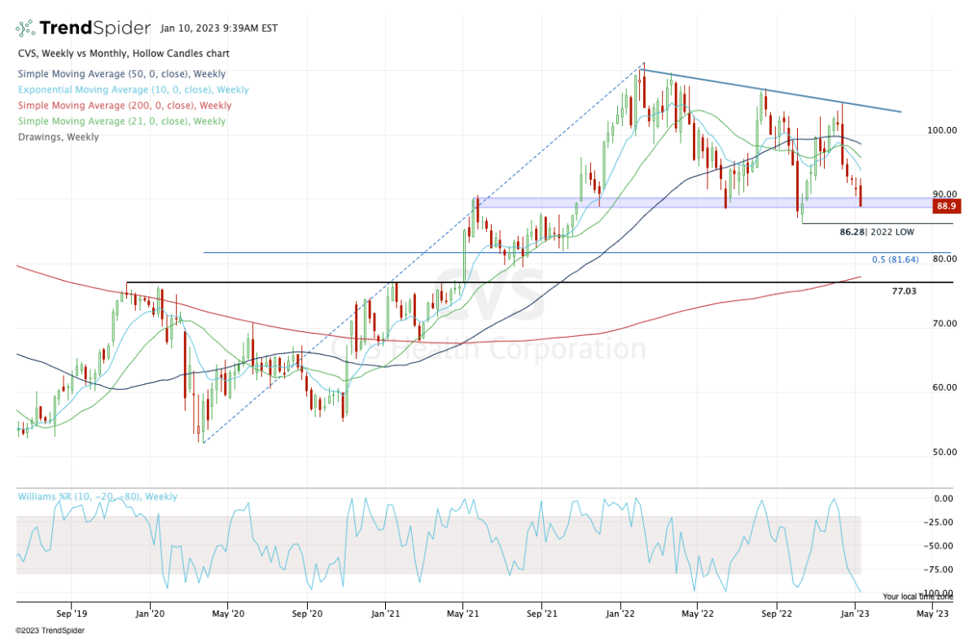Click the TrendSpider brand name text
977x638 pixels.
coord(95,28)
